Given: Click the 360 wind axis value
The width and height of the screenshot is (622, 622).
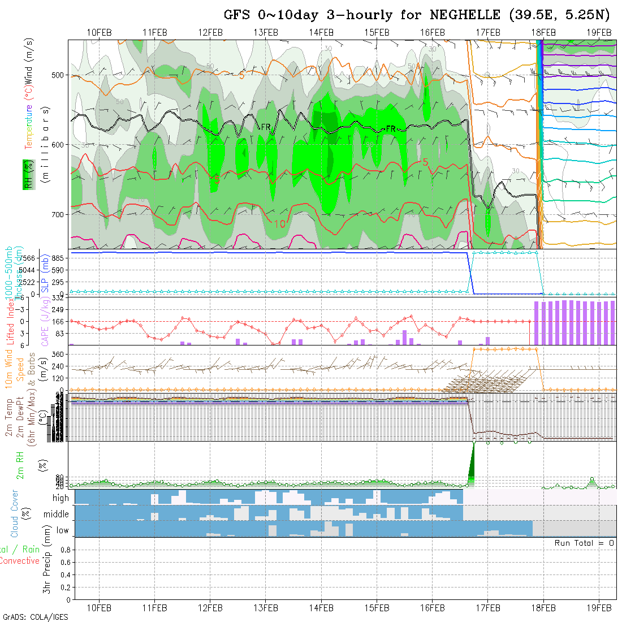Looking at the screenshot, I should 58,354.
